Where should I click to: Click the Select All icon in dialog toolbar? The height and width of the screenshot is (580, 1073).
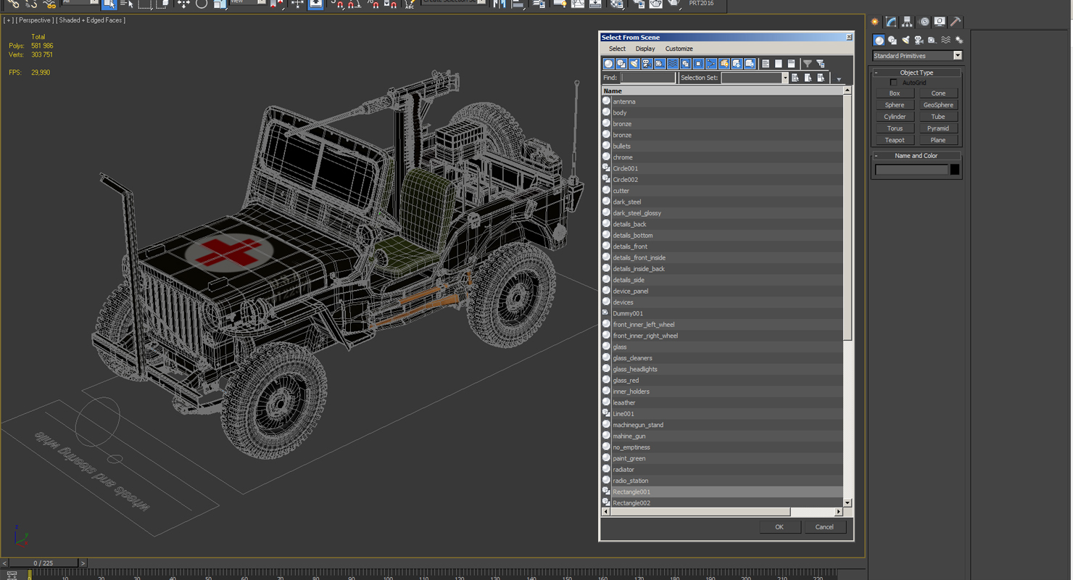coord(766,64)
